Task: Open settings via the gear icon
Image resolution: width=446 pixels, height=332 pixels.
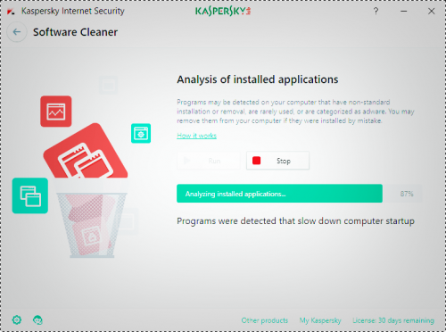Action: tap(17, 320)
